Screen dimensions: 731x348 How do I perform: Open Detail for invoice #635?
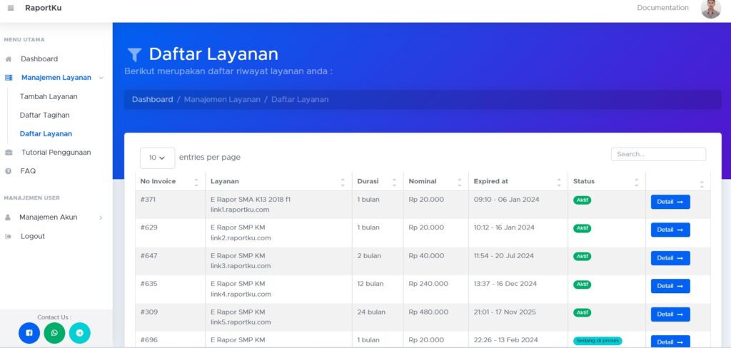670,286
